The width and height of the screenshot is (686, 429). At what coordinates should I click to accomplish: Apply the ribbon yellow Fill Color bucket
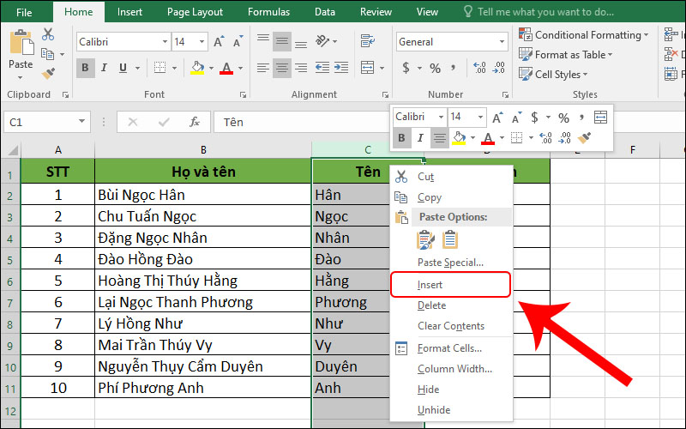pos(197,68)
